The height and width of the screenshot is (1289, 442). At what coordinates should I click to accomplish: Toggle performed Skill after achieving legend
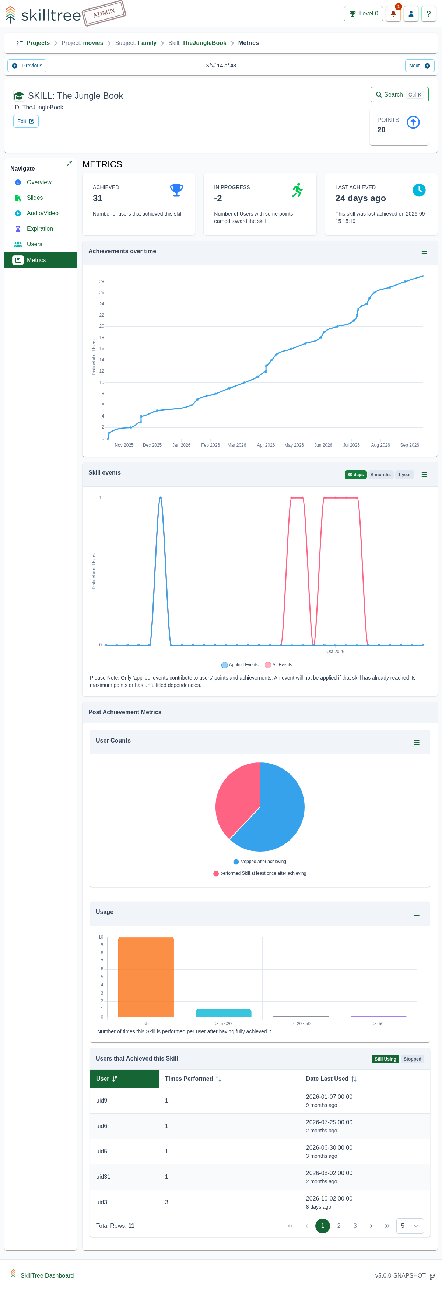pos(260,874)
